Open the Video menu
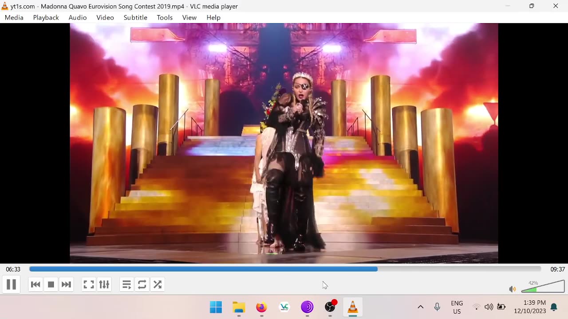This screenshot has width=568, height=319. point(105,17)
